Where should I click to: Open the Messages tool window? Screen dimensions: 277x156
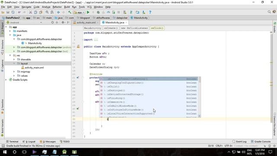48,142
